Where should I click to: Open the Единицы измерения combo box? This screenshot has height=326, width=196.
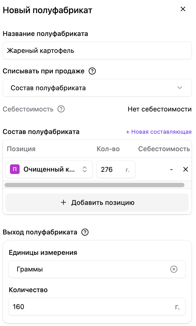(97, 269)
